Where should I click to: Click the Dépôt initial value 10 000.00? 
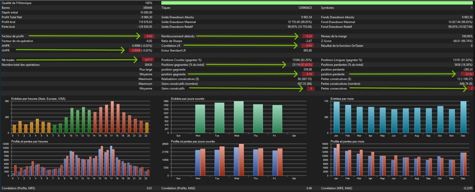pos(146,12)
